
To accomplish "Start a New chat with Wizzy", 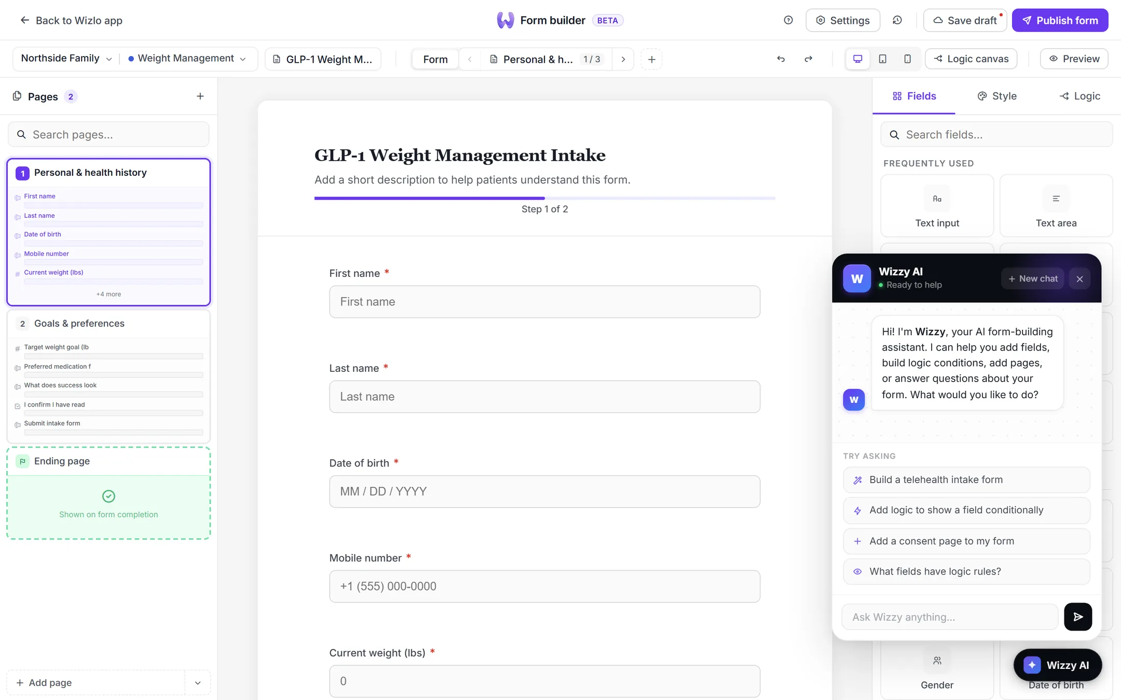I will click(x=1033, y=279).
